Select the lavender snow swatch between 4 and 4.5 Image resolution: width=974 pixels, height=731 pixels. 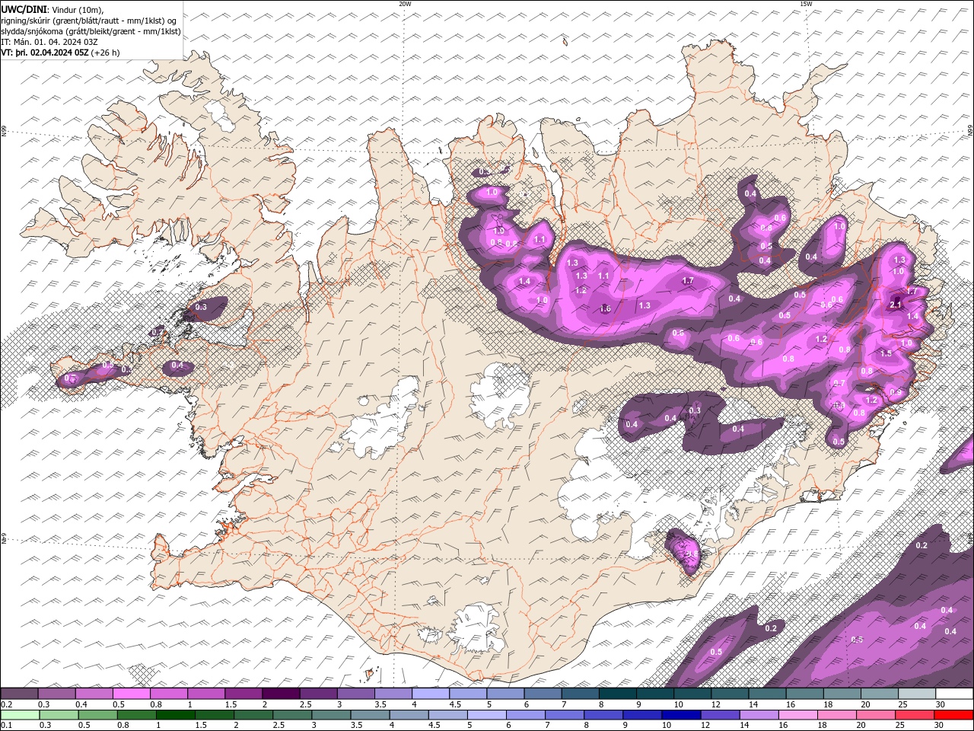coord(431,694)
